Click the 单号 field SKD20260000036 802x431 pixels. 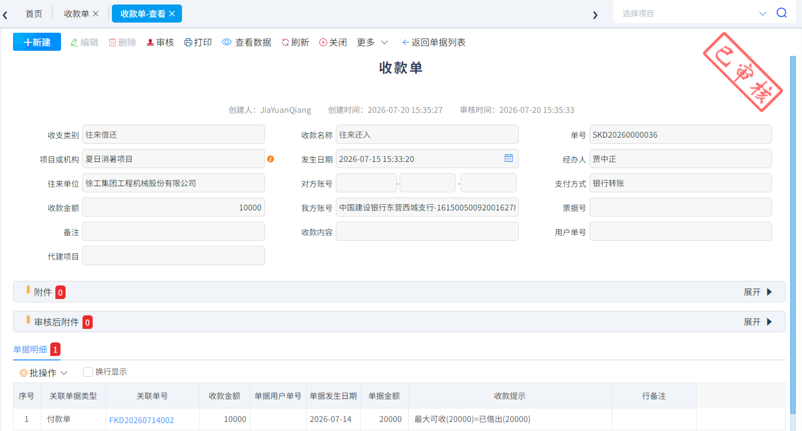(680, 135)
